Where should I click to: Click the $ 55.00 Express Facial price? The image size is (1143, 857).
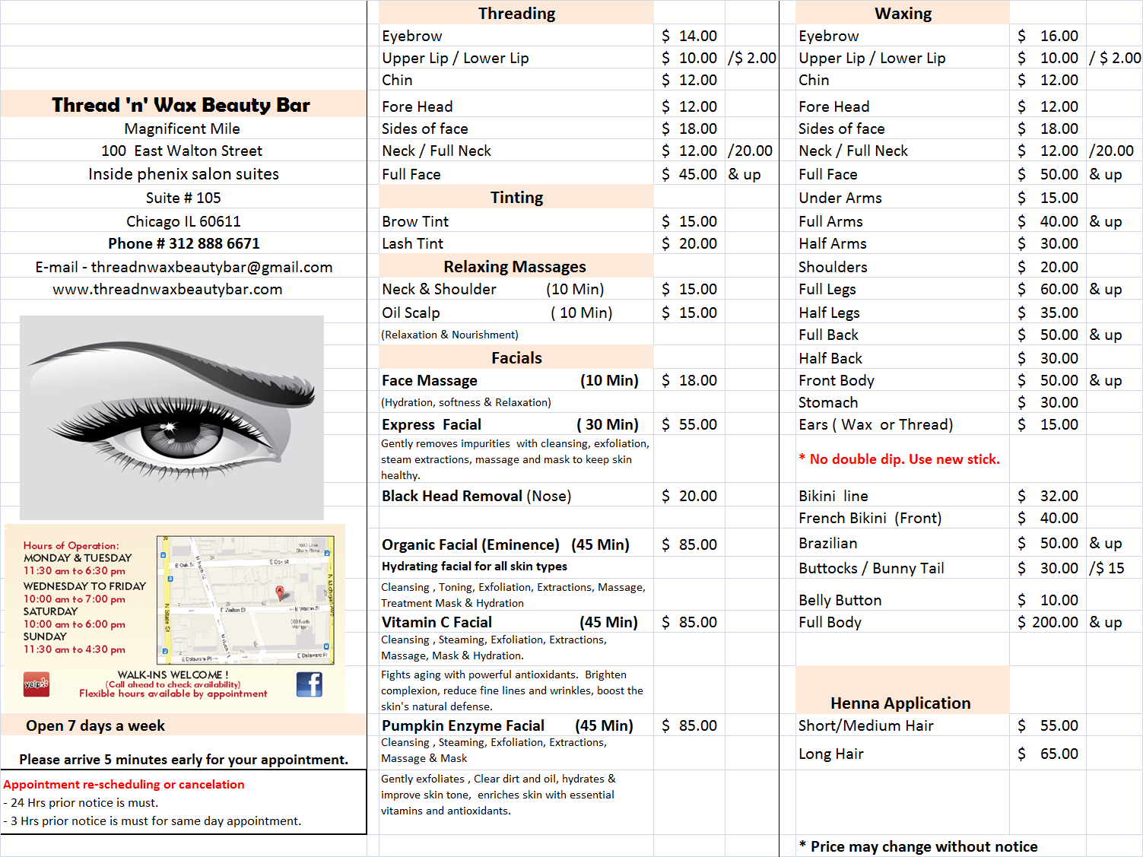(689, 424)
